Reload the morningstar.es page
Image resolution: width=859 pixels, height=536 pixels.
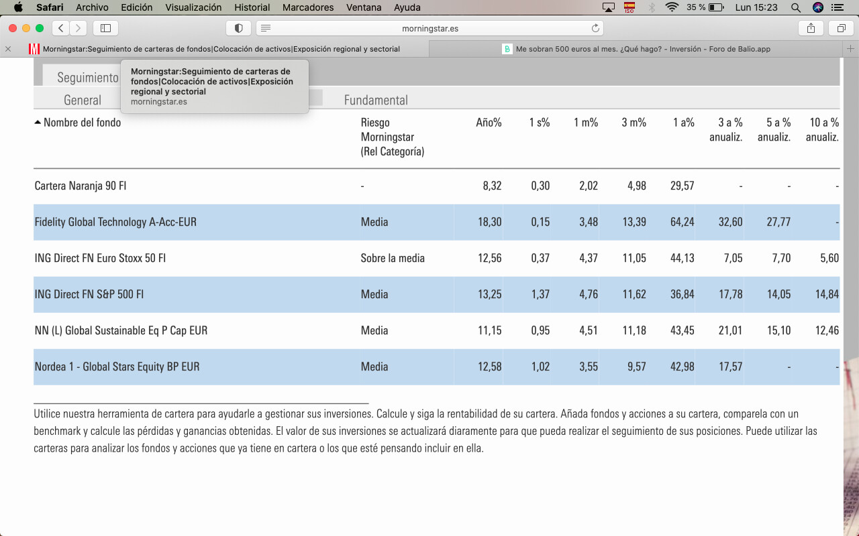[x=595, y=28]
